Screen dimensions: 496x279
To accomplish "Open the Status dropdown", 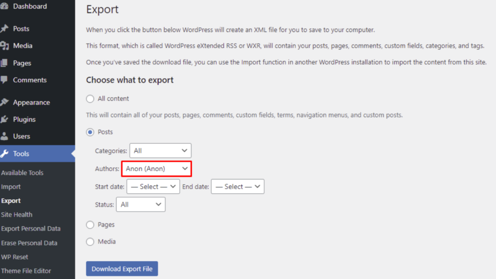I will click(140, 205).
